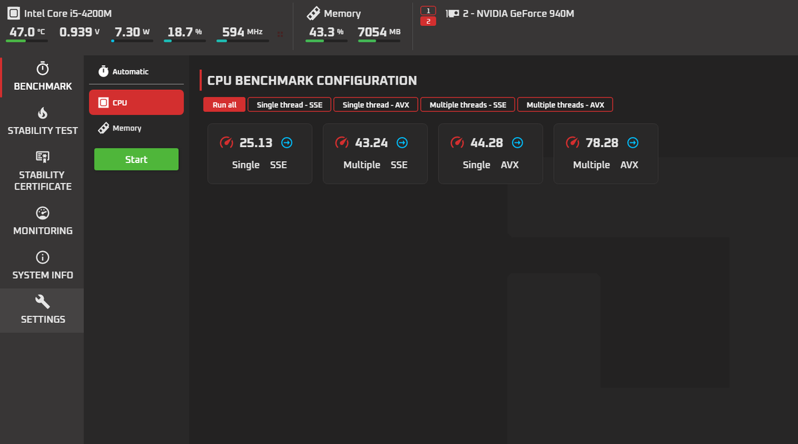Select Multiple threads - AVX test

point(565,105)
